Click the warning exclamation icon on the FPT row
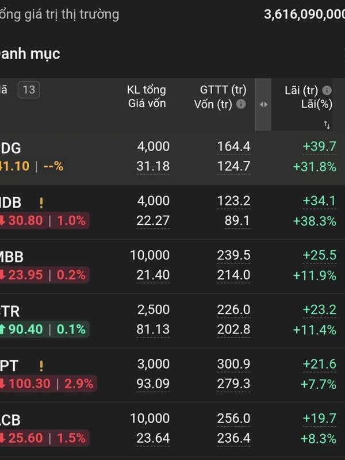This screenshot has height=460, width=345. click(x=41, y=366)
